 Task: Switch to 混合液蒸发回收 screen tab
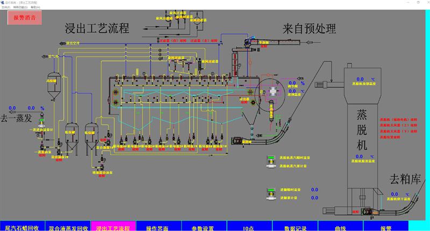67,227
